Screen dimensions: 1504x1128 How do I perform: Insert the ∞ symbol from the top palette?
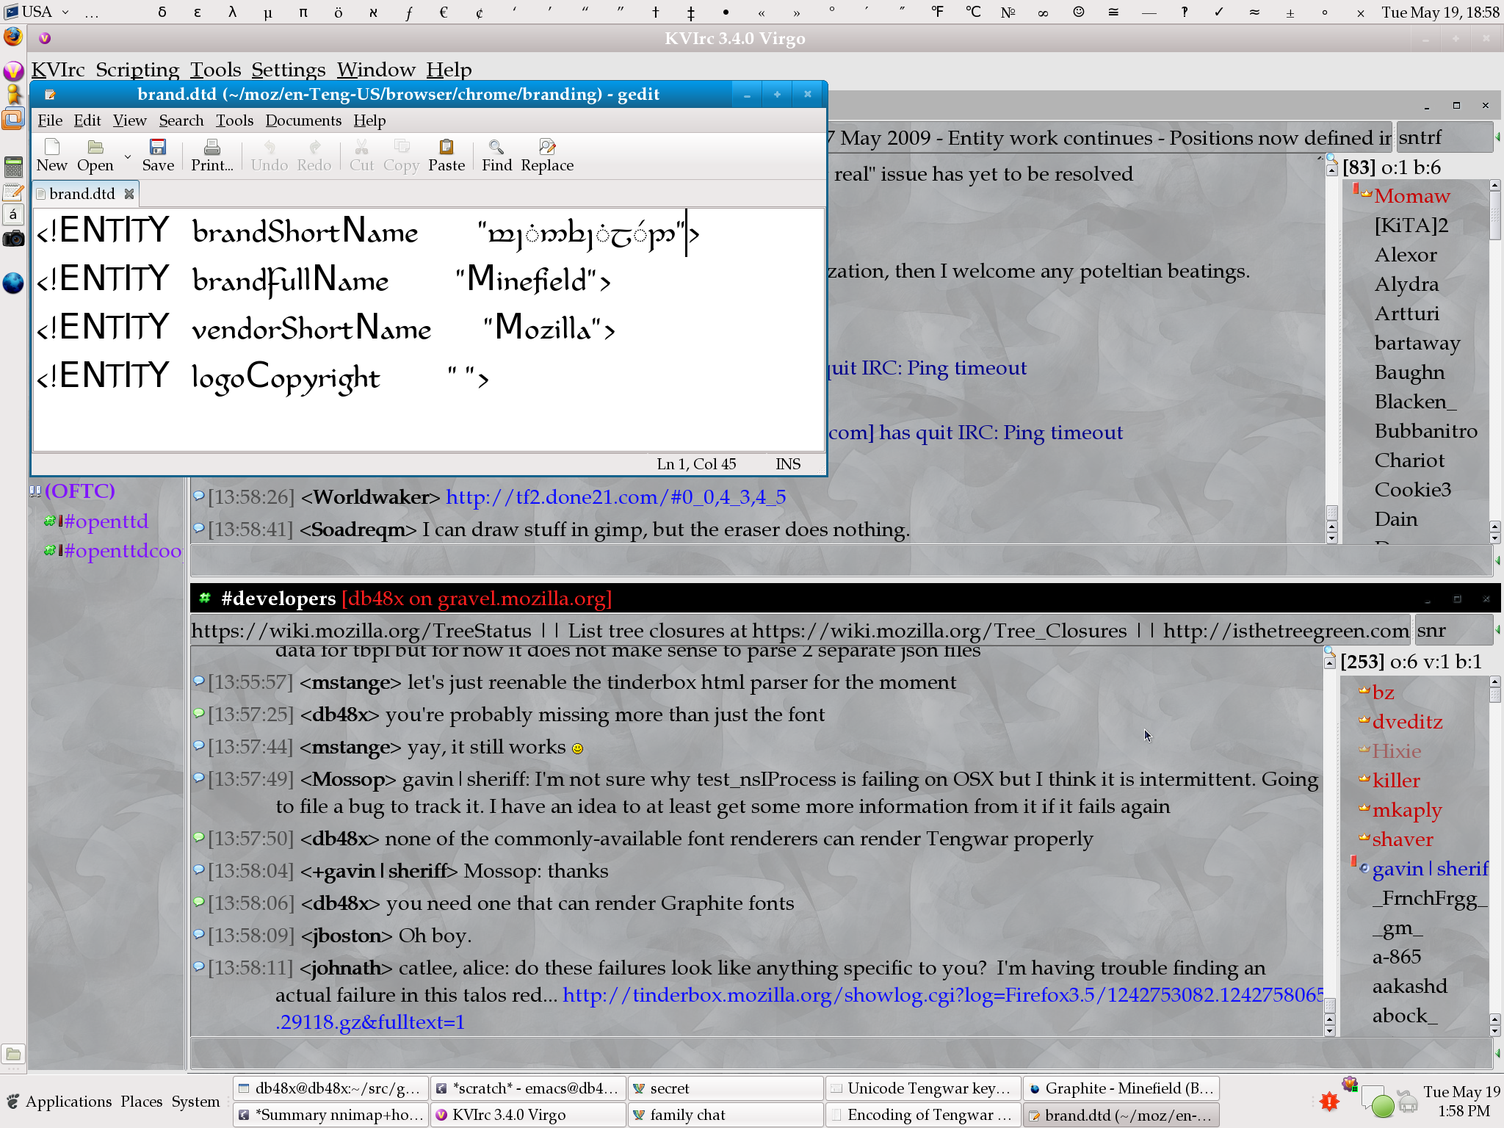1043,12
